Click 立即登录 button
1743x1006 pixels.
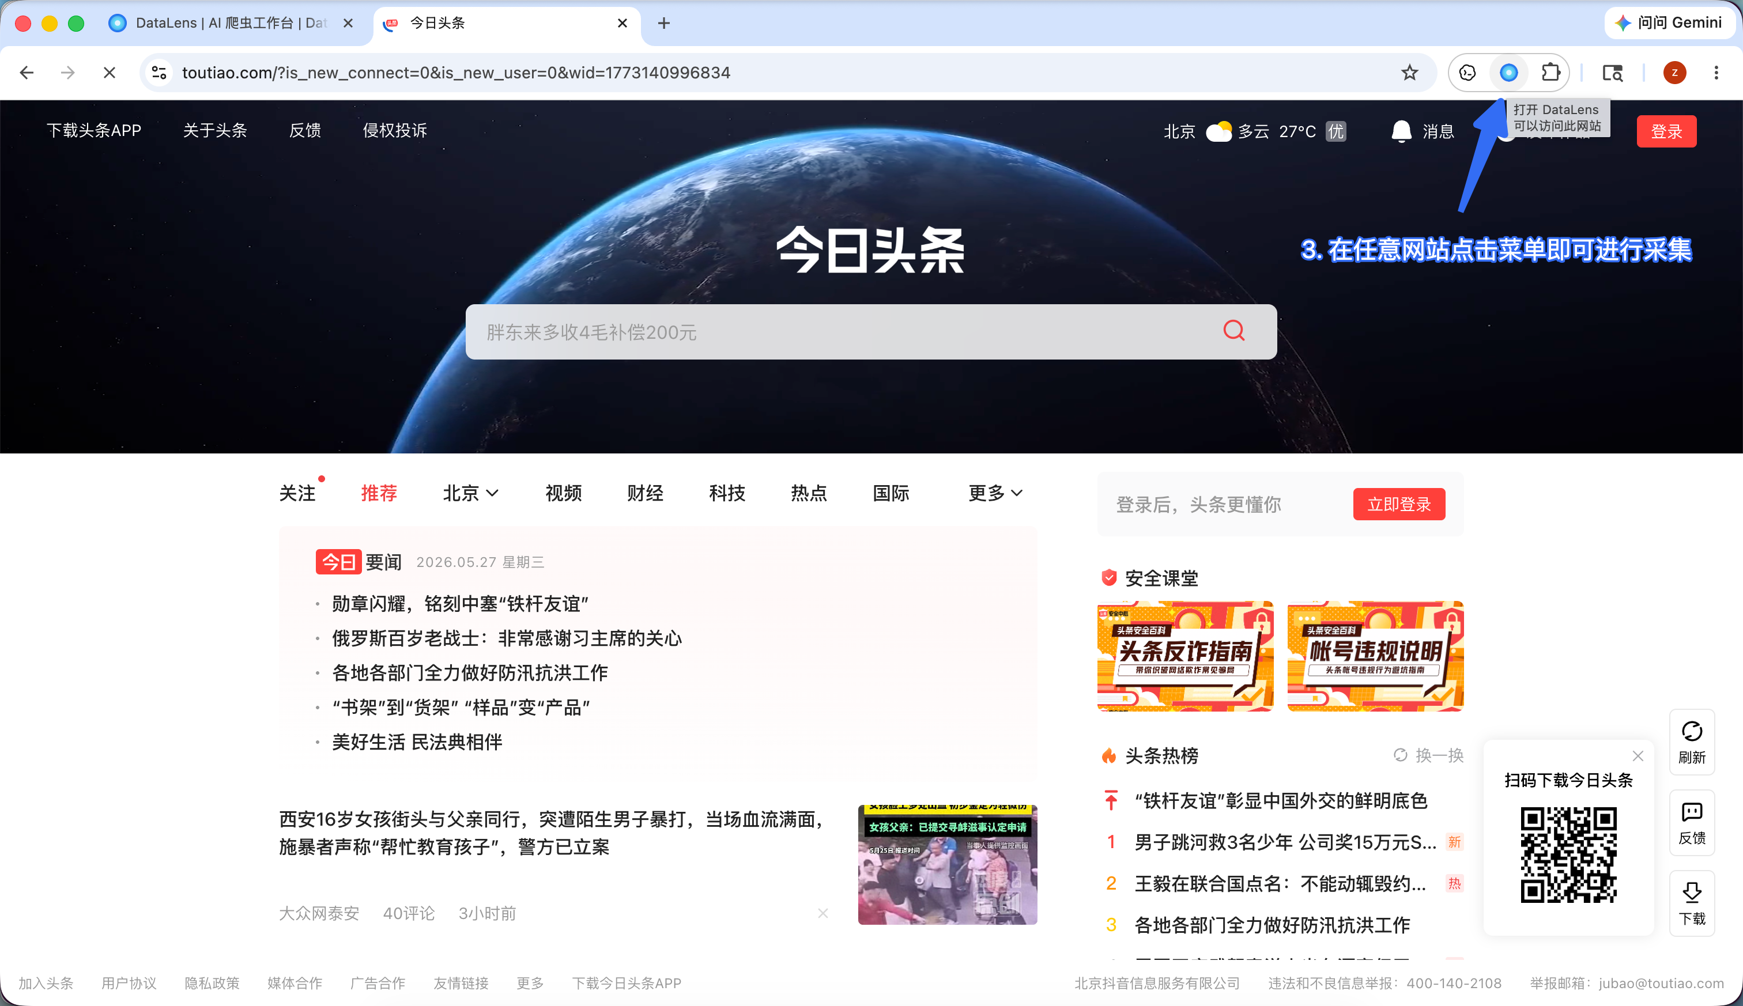[1399, 504]
